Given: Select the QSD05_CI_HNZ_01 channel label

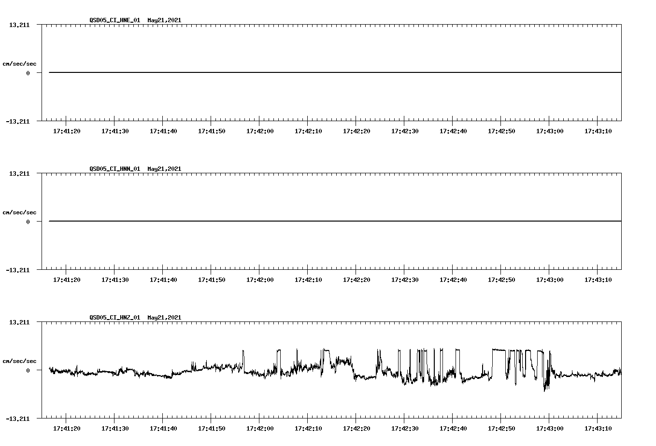Looking at the screenshot, I should pyautogui.click(x=115, y=318).
